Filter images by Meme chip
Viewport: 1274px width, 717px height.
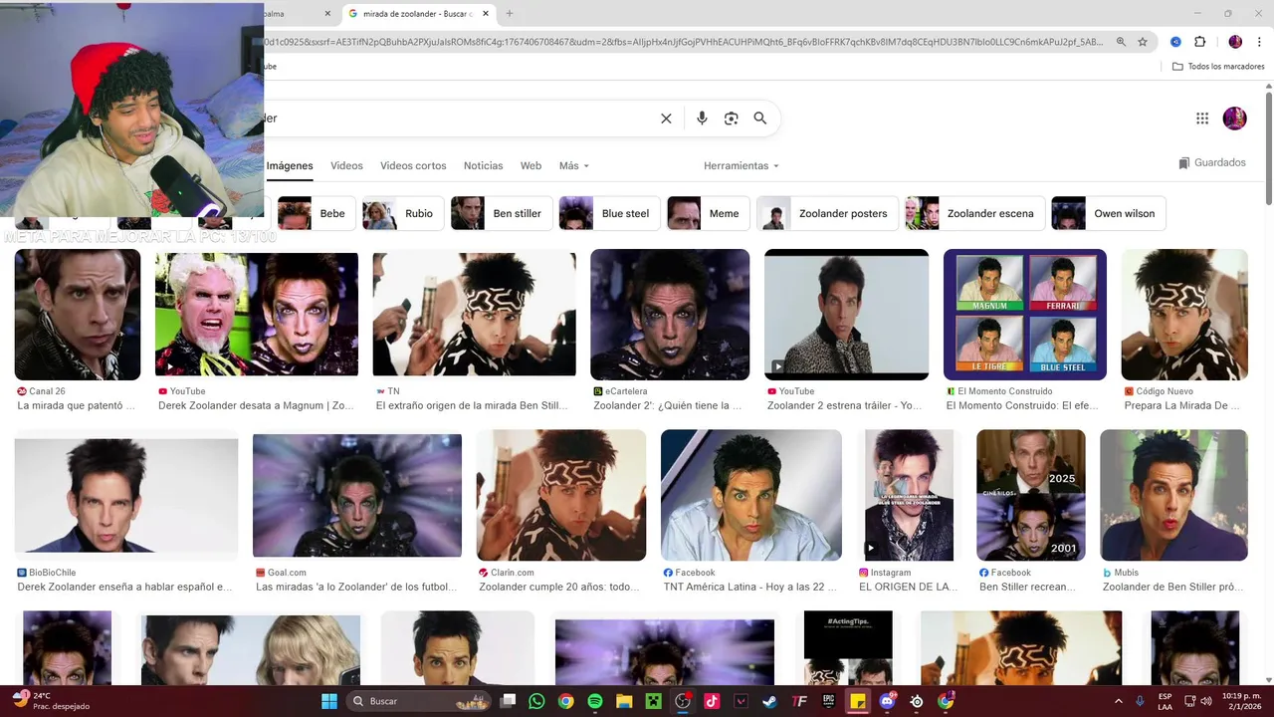click(709, 213)
